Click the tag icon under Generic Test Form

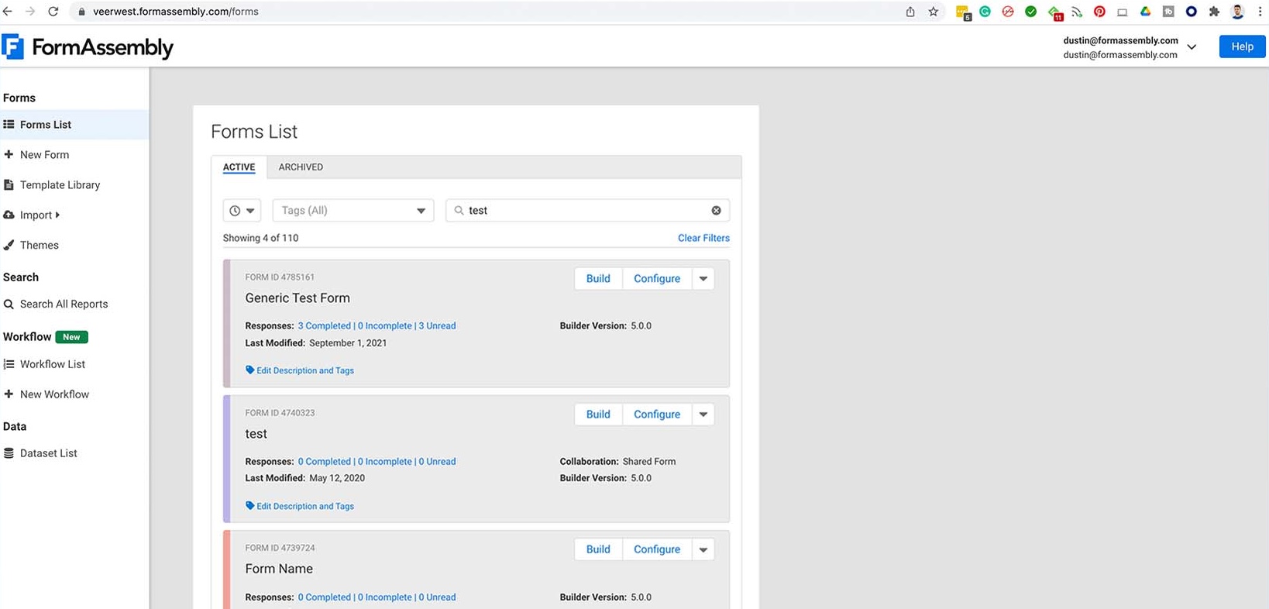[250, 370]
